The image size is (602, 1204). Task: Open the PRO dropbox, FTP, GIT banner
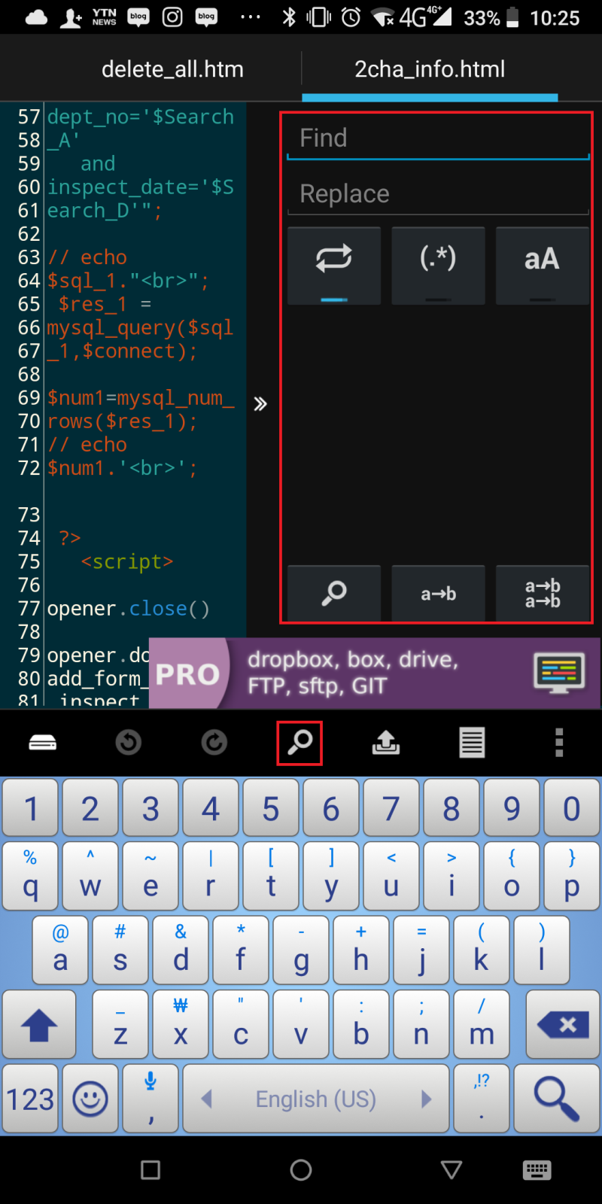375,673
